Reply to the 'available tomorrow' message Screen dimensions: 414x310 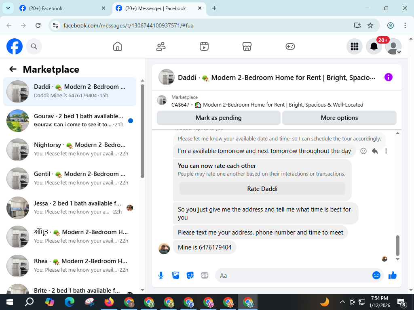tap(375, 151)
